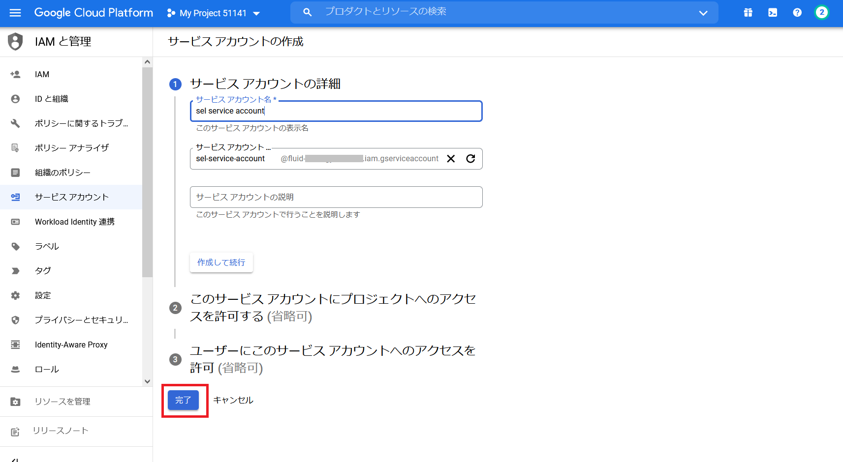Open タグ sidebar item

[71, 271]
